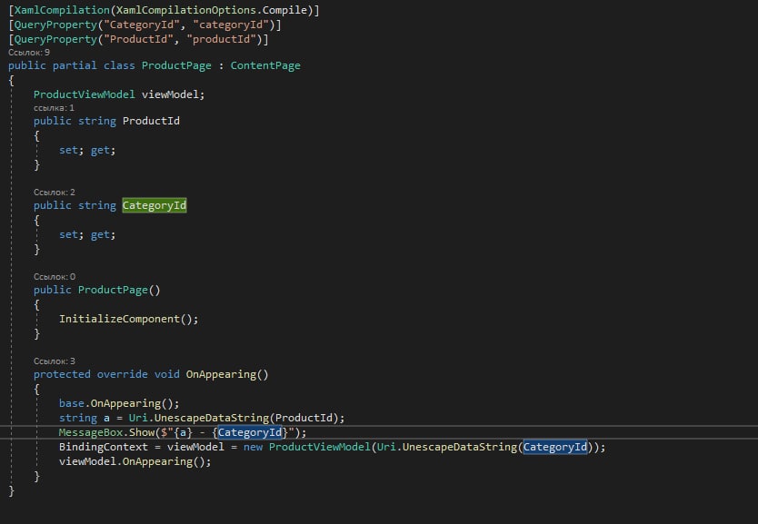Open the "ссылка: 1" lens above ProductId
Viewport: 758px width, 524px height.
coord(54,108)
